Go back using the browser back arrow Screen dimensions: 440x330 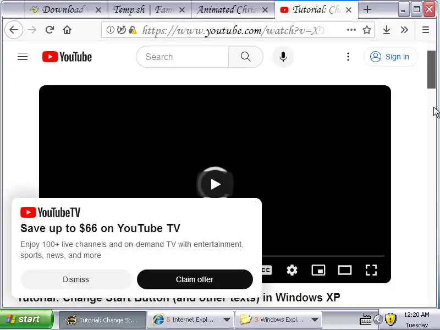[14, 30]
